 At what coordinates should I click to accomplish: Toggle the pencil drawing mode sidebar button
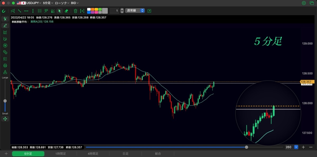[5, 26]
